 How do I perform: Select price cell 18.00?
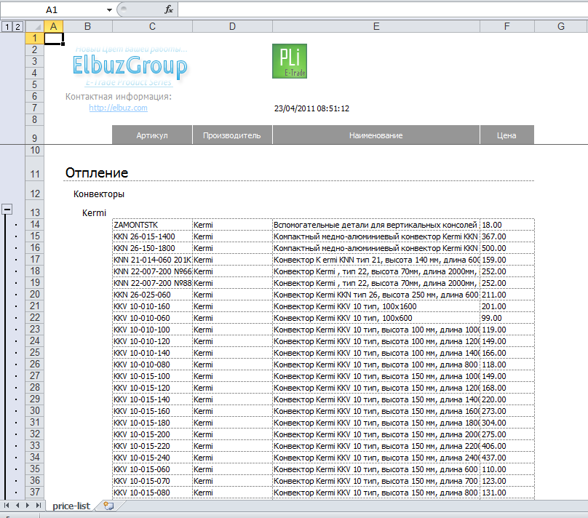[507, 225]
